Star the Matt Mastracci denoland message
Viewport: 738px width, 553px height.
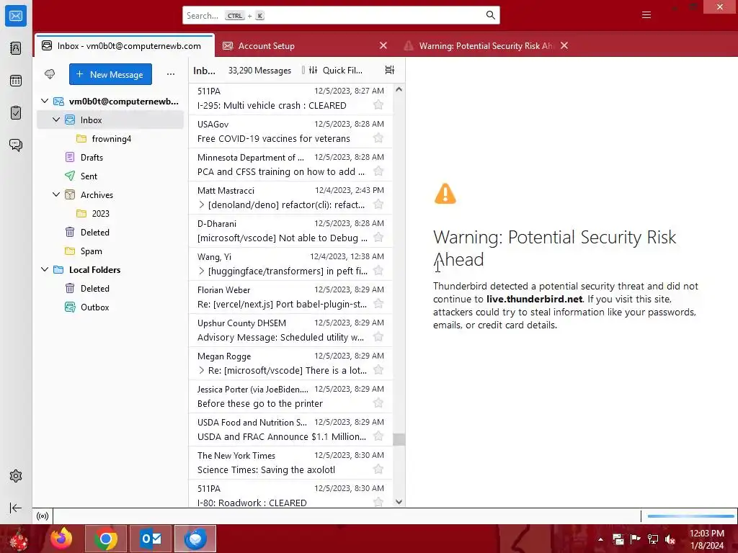[x=378, y=204]
